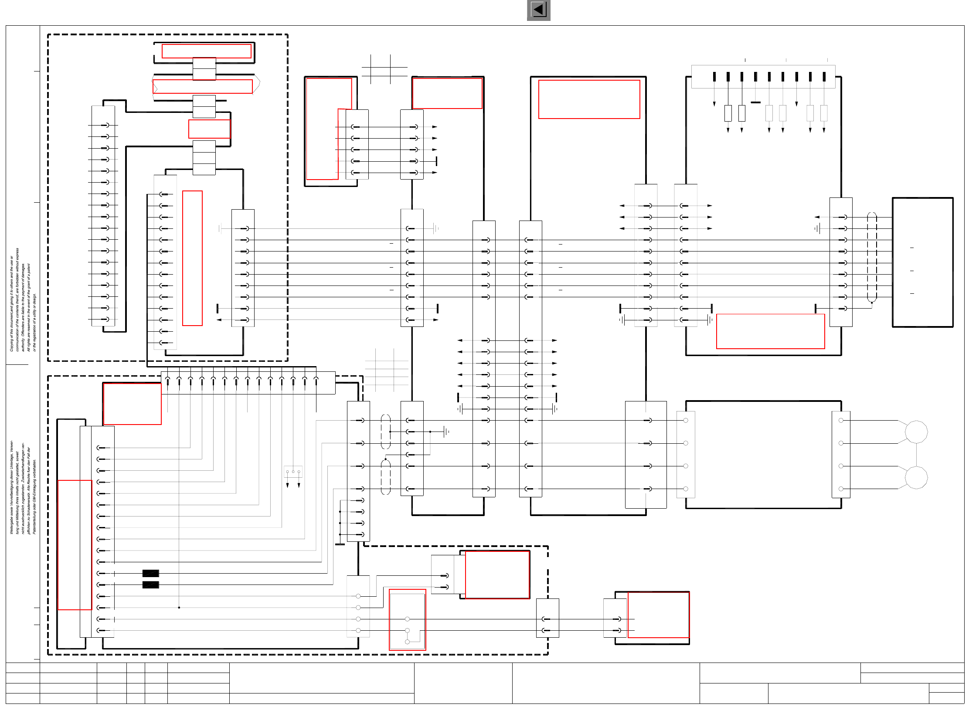
Task: Click the three-pin jumper symbol with arrows
Action: click(293, 472)
